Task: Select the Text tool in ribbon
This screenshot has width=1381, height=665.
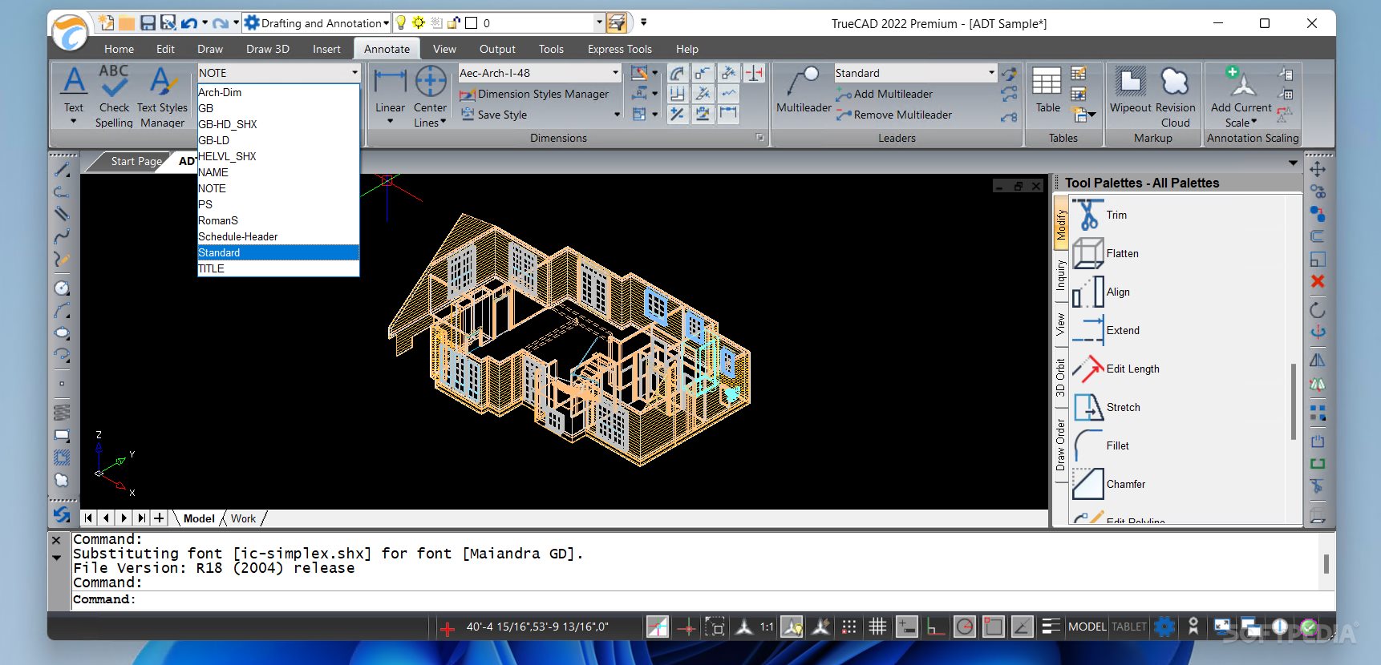Action: point(74,90)
